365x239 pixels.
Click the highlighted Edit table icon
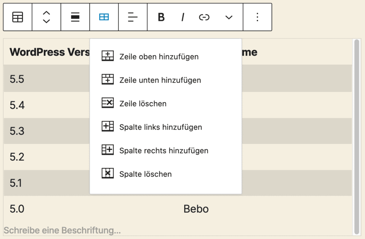click(x=104, y=17)
